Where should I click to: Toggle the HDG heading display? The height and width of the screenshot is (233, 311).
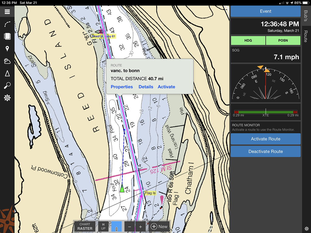point(248,40)
